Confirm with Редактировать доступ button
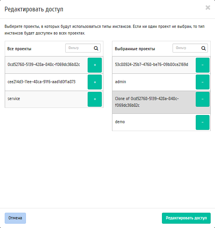Viewport: 215px width, 228px height. tap(186, 218)
